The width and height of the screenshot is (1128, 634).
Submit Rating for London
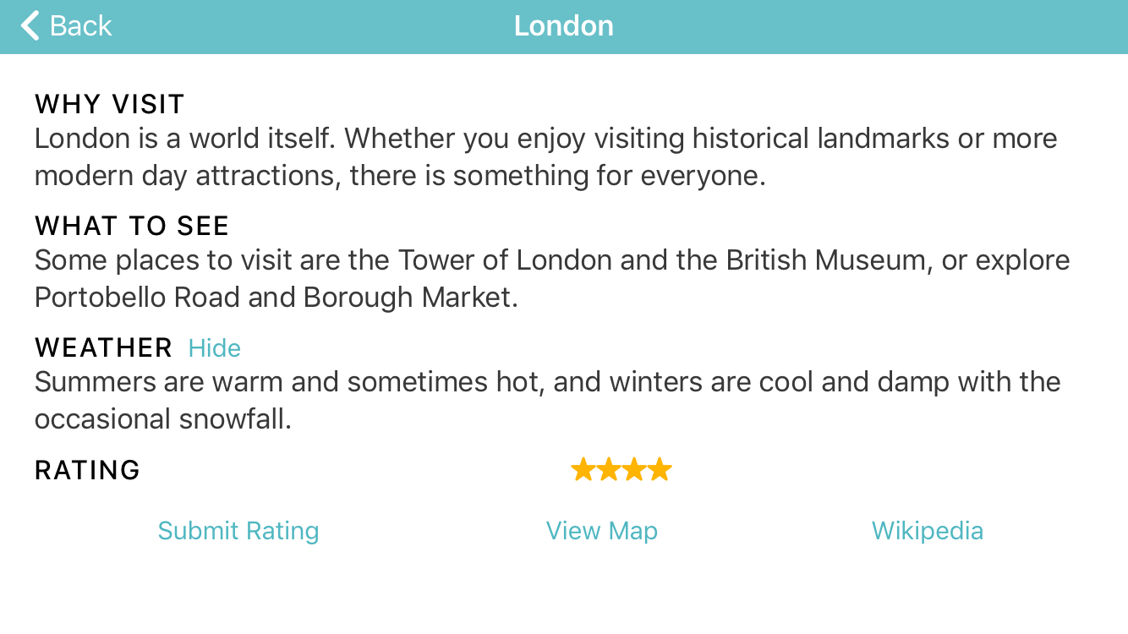(238, 531)
